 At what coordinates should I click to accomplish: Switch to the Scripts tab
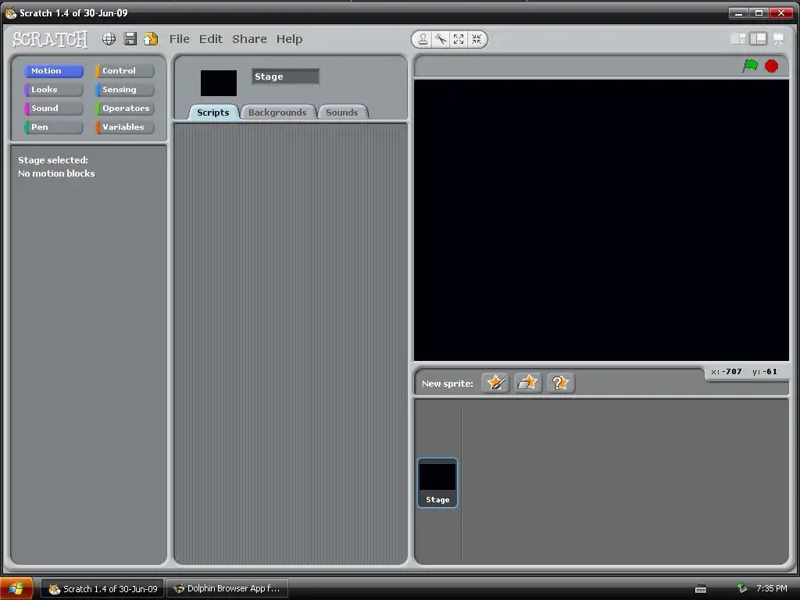pos(213,112)
